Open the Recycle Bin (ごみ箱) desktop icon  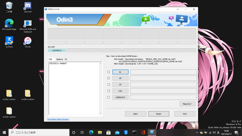pos(9,7)
